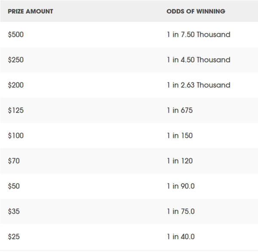
Task: Click the 1 in 40.0 odds value
Action: point(181,237)
